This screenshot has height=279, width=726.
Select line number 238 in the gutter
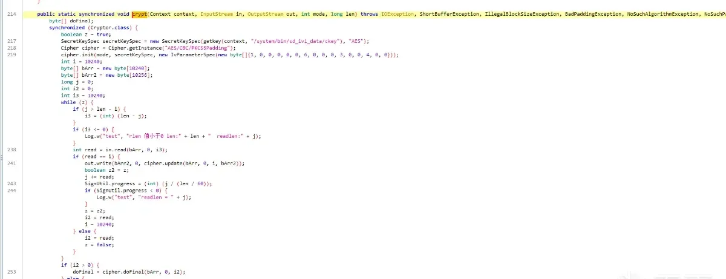(12, 149)
